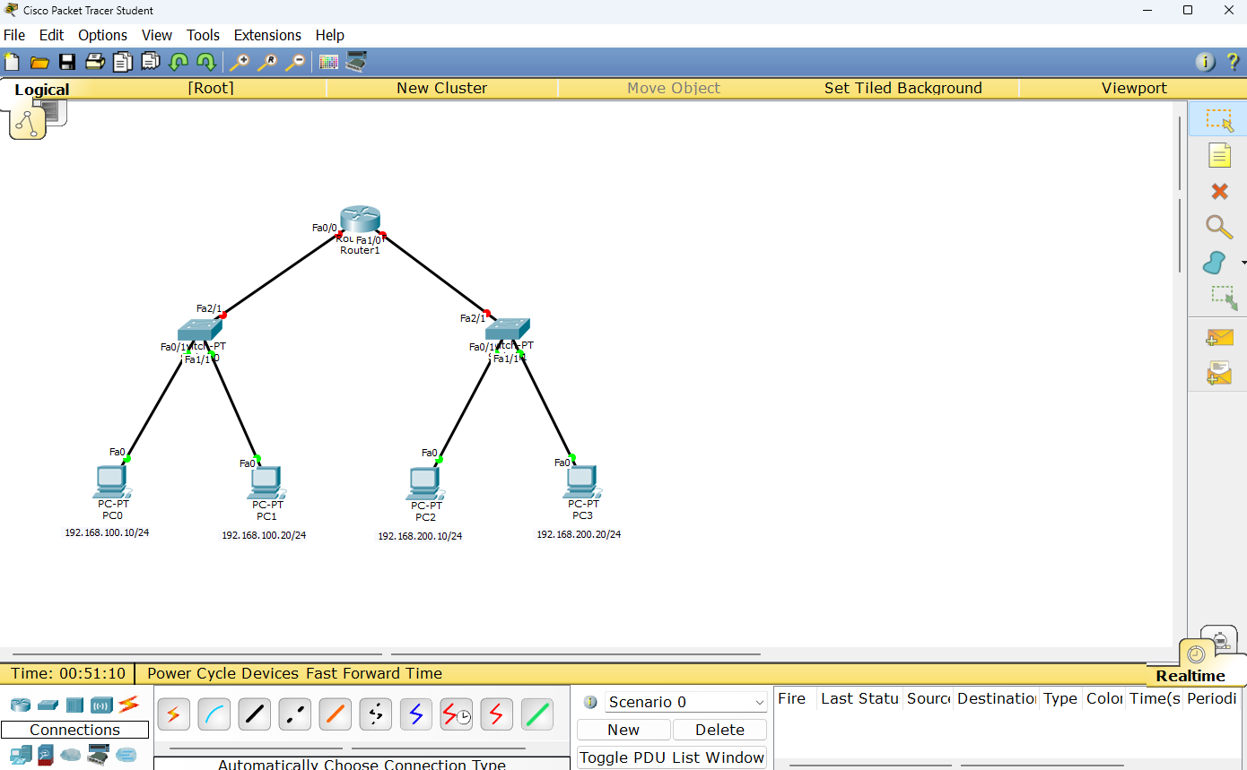Undo using the green left arrow
This screenshot has height=770, width=1247.
pos(179,62)
